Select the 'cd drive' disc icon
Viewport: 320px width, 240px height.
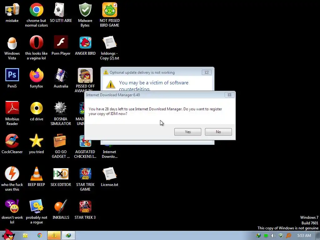(x=36, y=111)
